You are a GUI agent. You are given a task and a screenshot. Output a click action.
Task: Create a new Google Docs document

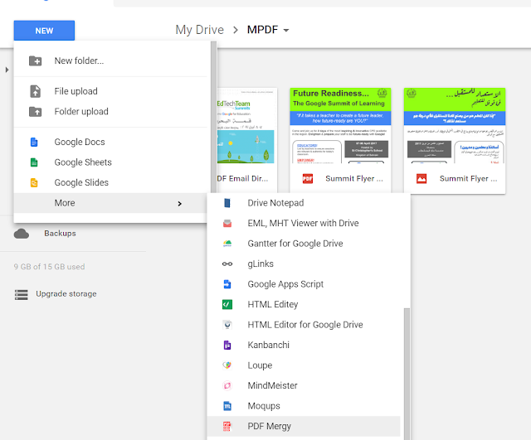coord(110,142)
